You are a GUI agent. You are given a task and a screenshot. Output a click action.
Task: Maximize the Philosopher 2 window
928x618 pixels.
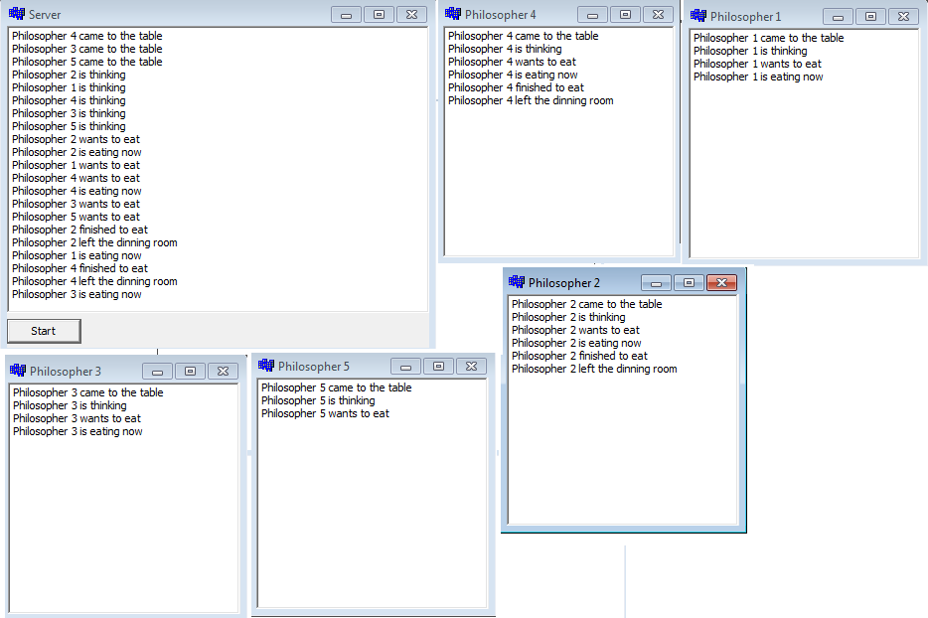click(x=690, y=283)
